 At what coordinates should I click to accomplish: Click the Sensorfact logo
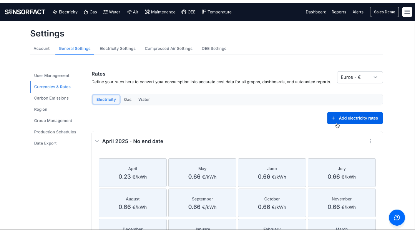[x=25, y=12]
